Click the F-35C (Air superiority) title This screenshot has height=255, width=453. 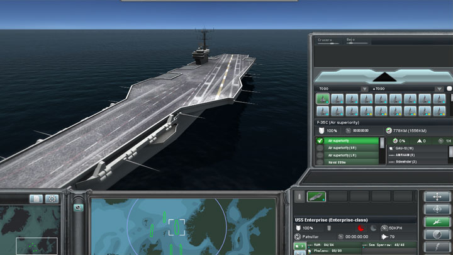pos(338,123)
